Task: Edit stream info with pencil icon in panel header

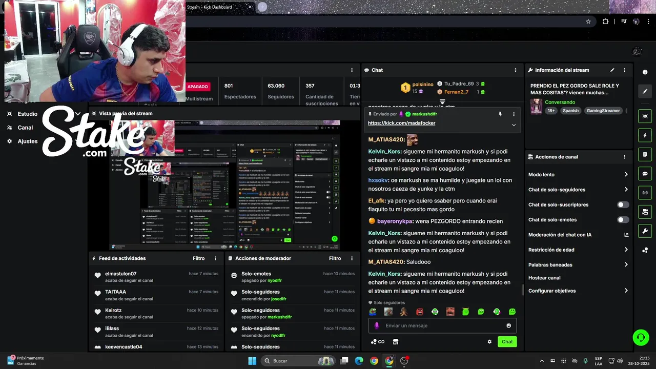Action: pyautogui.click(x=612, y=70)
